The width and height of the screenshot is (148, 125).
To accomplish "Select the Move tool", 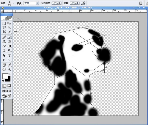I will click(9, 23).
